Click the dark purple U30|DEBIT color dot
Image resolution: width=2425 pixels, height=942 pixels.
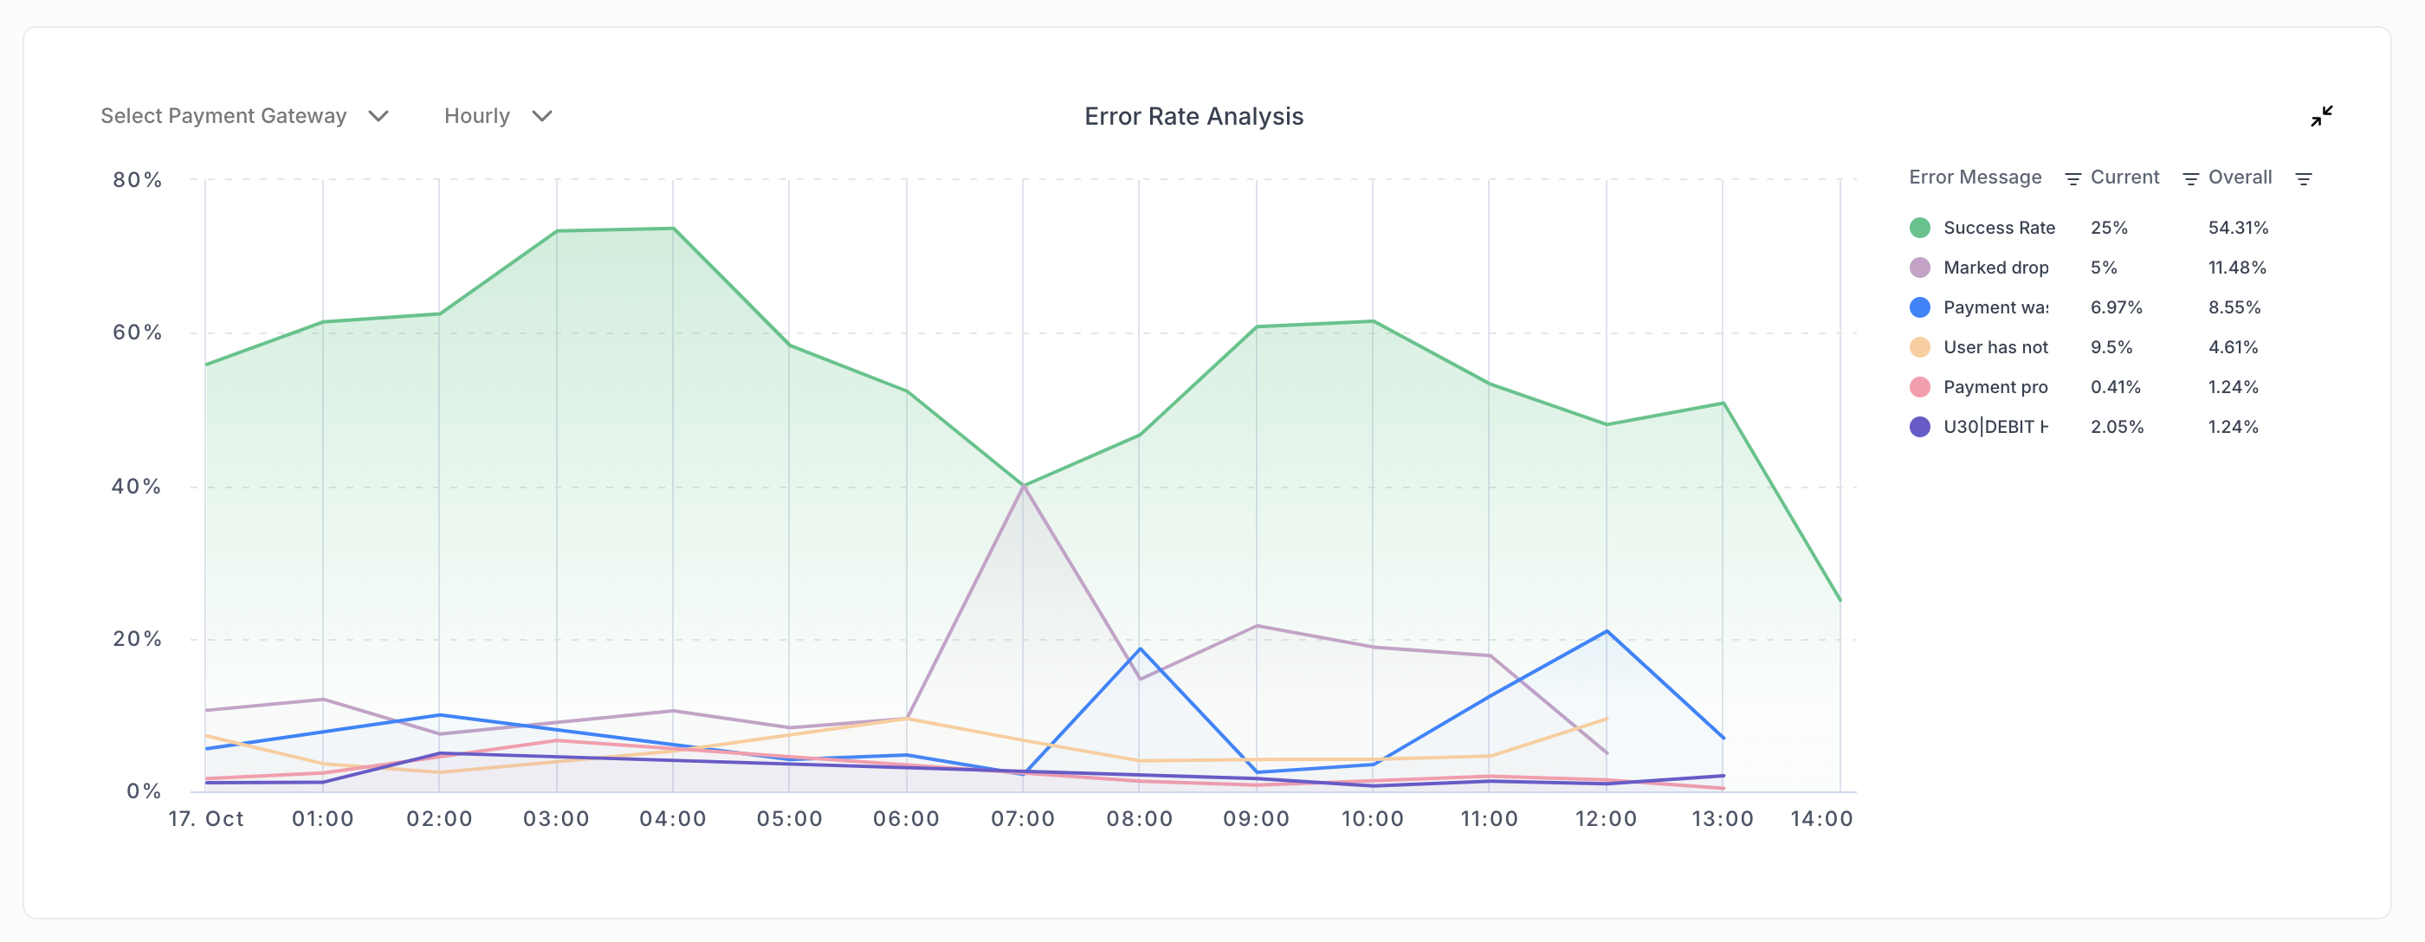1919,427
